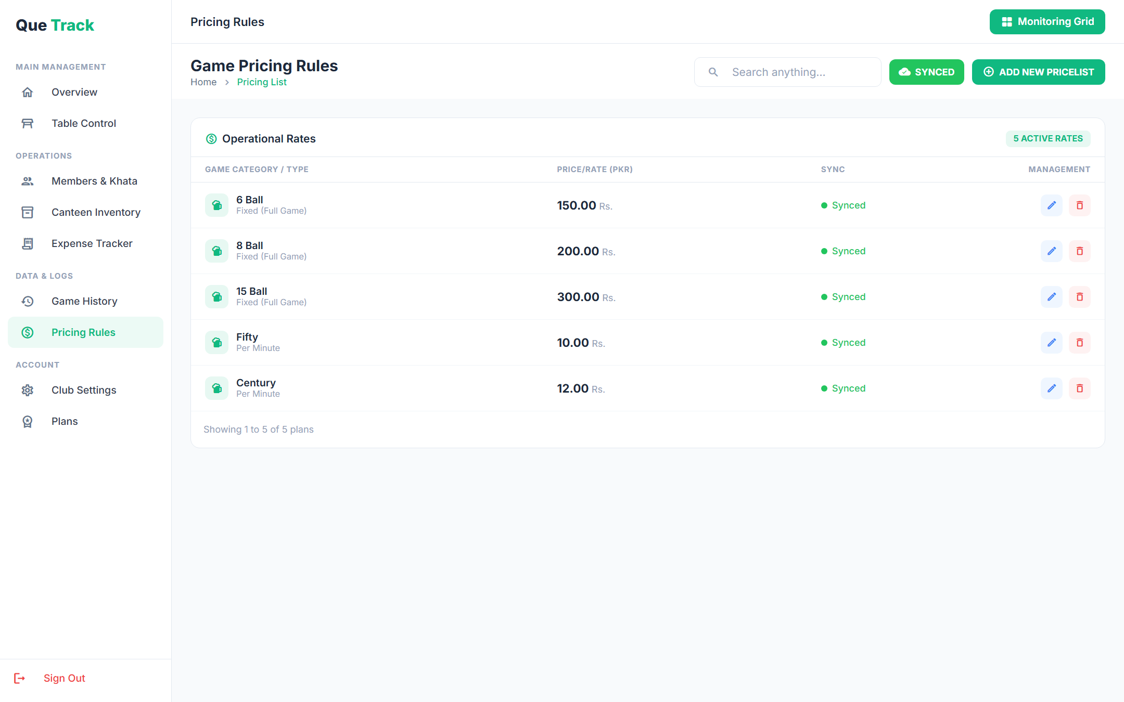The height and width of the screenshot is (702, 1124).
Task: Edit the 8 Ball rate
Action: coord(1051,251)
